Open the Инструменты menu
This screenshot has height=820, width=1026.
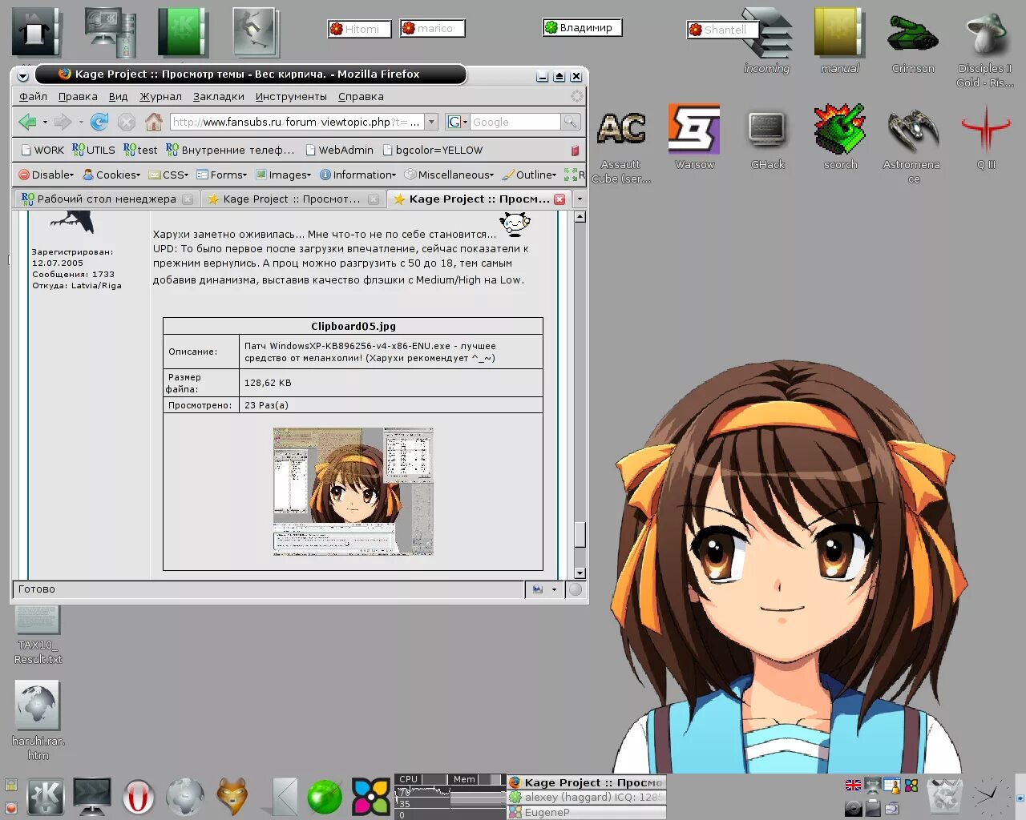[291, 96]
